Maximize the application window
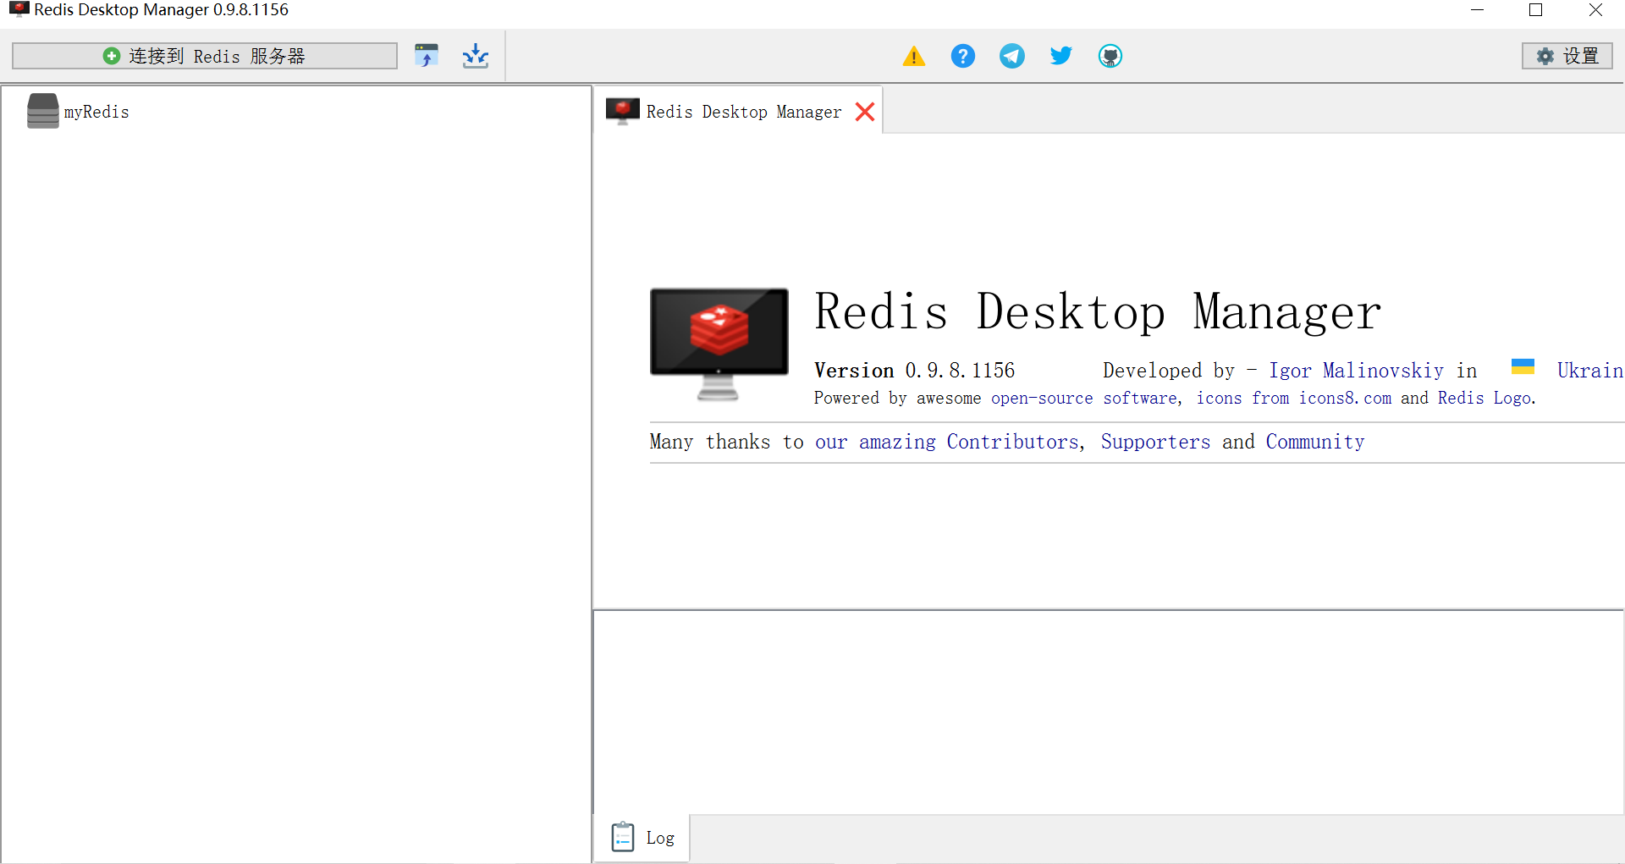Viewport: 1625px width, 864px height. tap(1536, 10)
